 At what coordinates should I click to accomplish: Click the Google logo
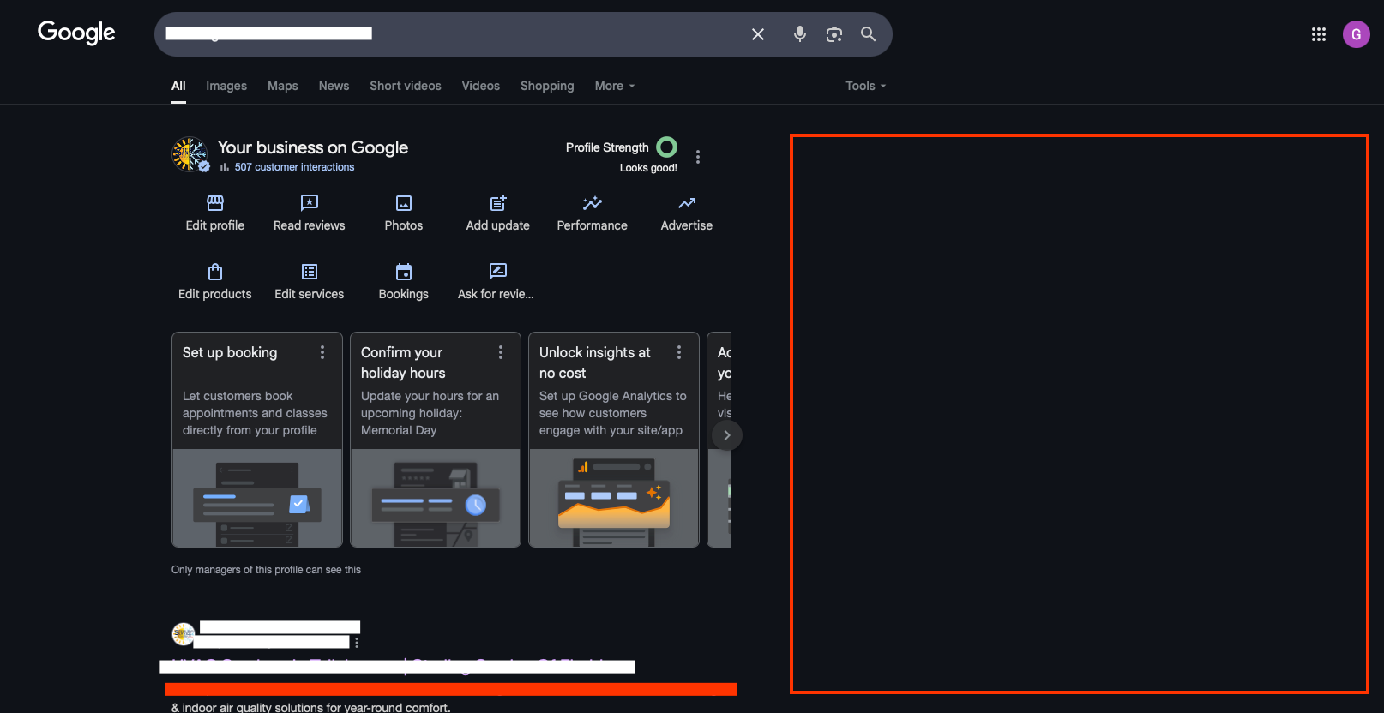[76, 33]
